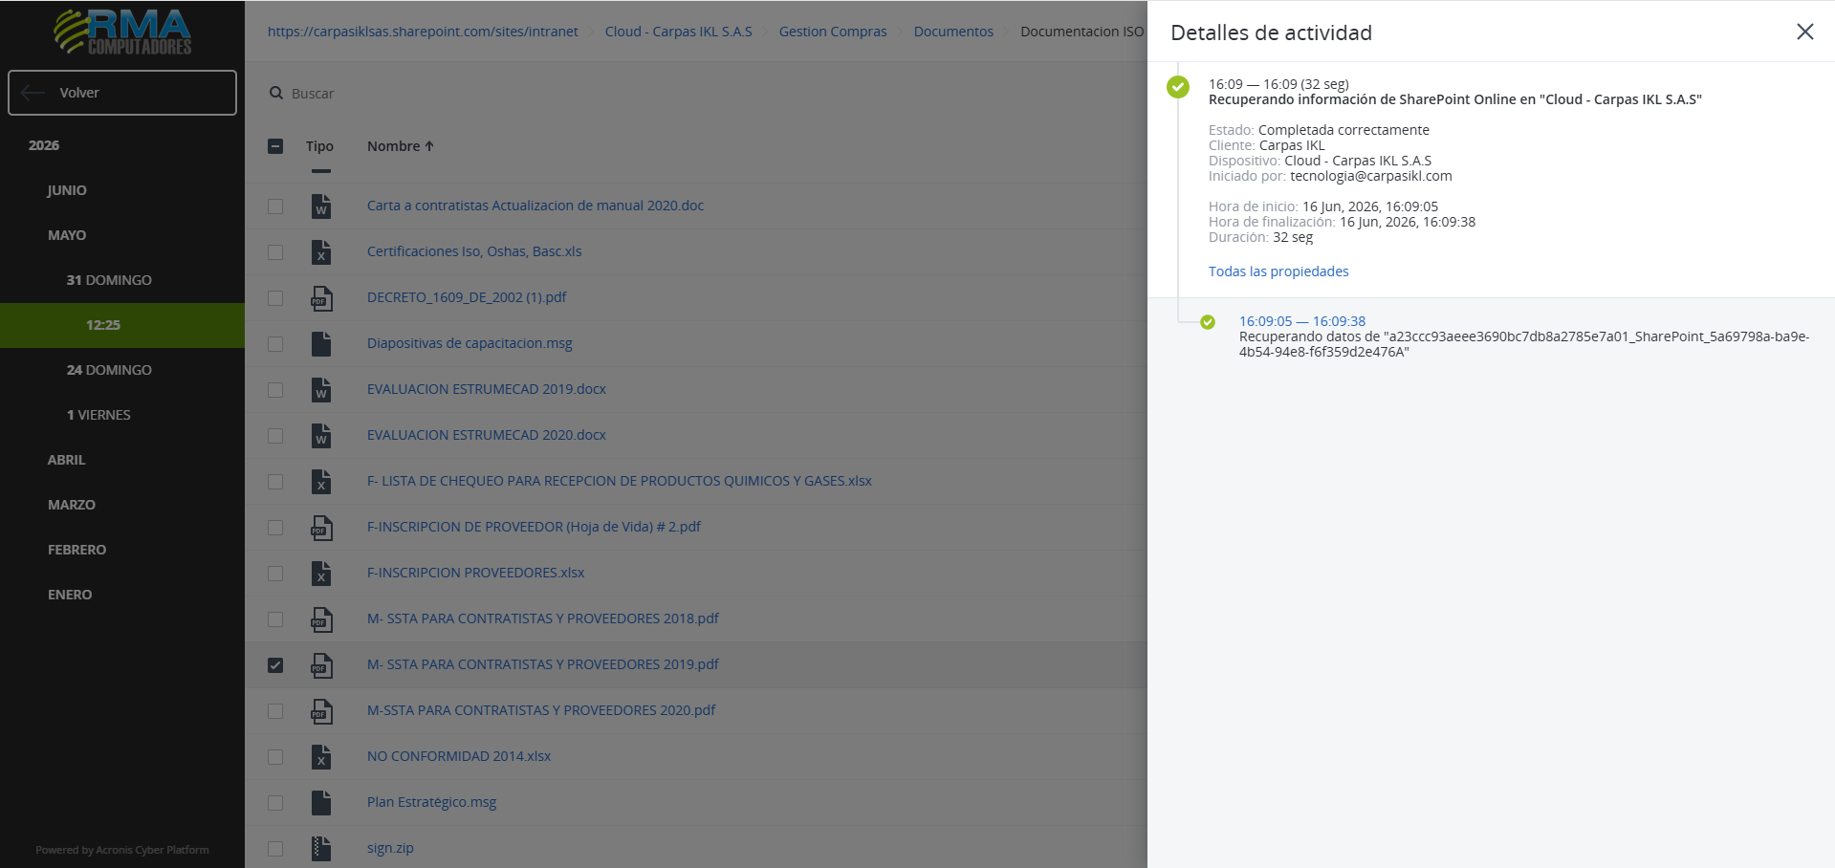Click zip archive icon for sign.zip

tap(321, 848)
